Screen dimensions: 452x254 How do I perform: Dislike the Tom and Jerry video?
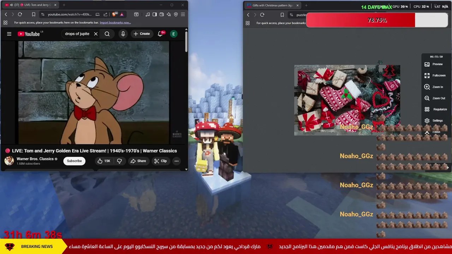click(119, 161)
